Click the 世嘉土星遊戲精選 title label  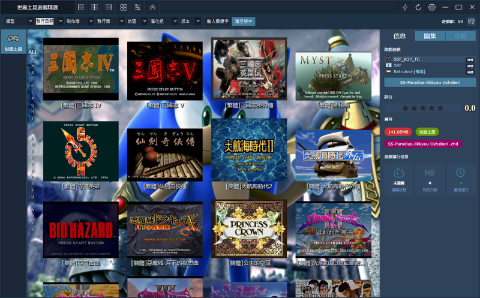click(x=37, y=7)
